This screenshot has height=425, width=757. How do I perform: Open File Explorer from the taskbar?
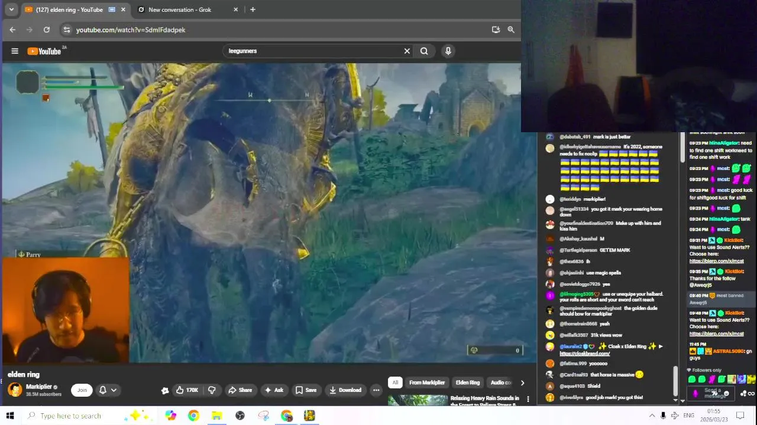(x=216, y=416)
